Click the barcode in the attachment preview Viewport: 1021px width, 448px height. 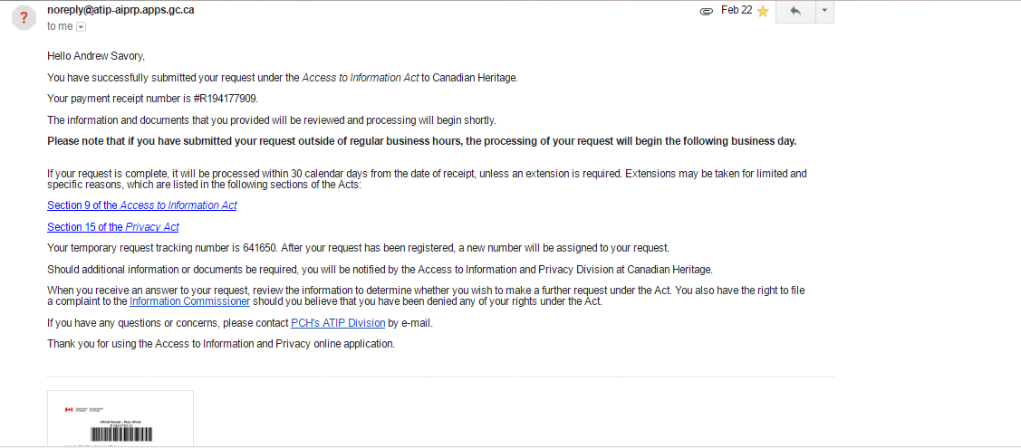coord(120,435)
